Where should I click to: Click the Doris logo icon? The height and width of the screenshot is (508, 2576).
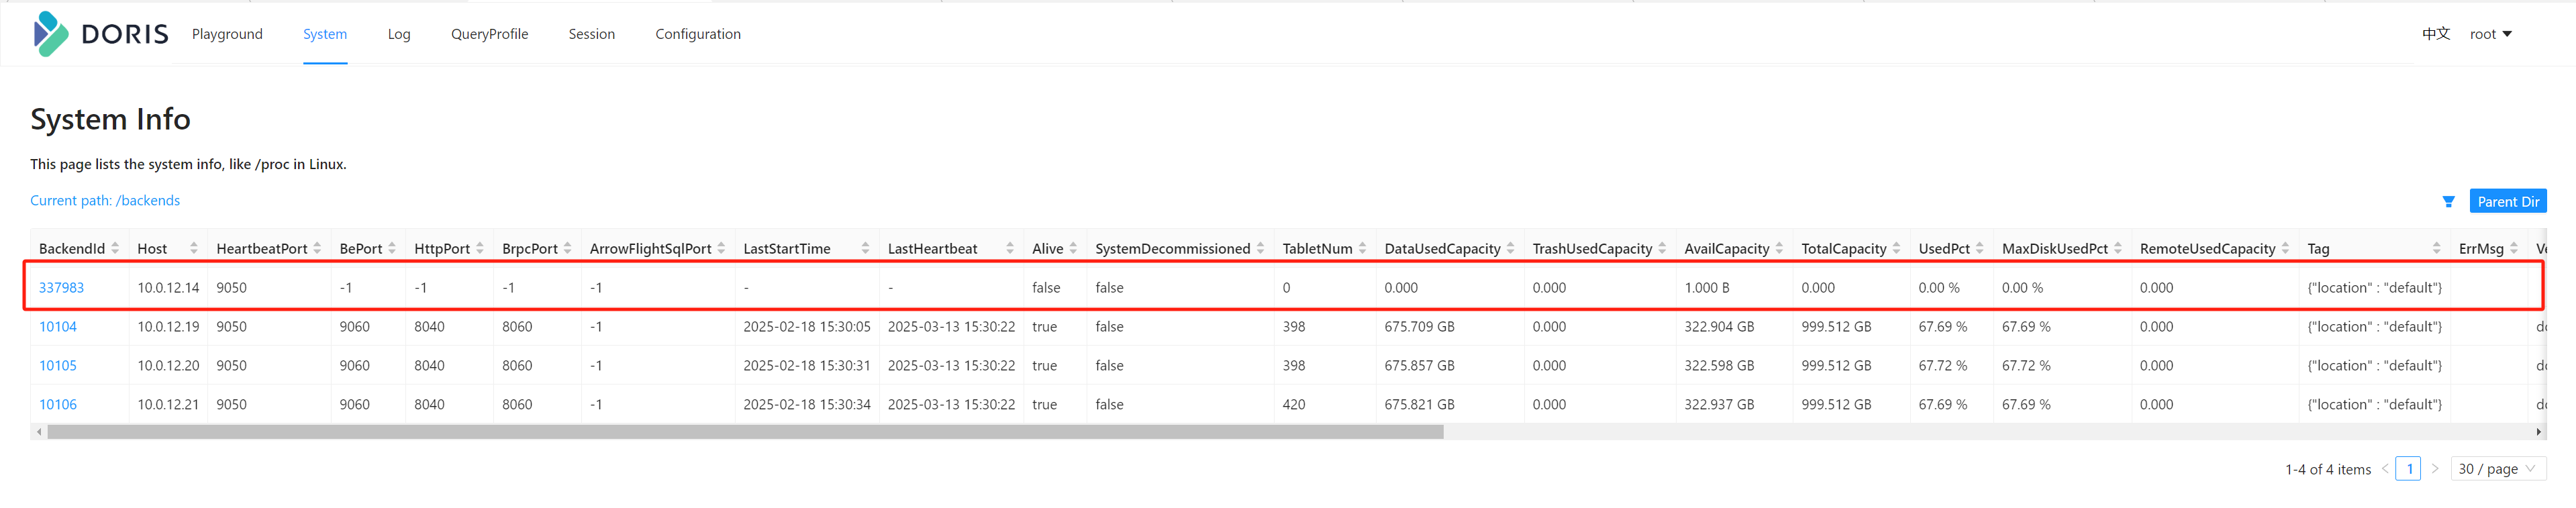(50, 34)
